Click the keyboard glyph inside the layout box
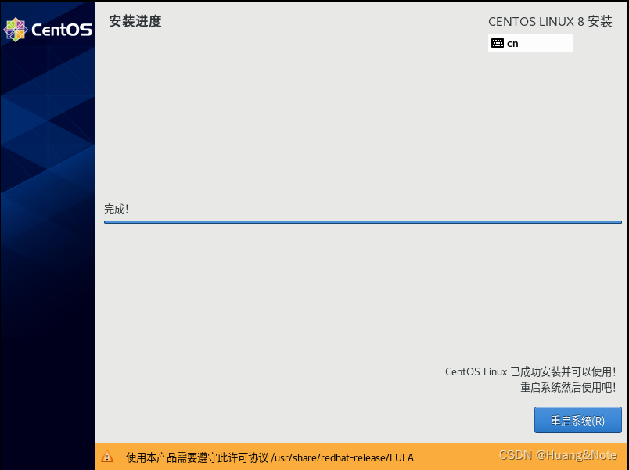629x470 pixels. click(498, 43)
